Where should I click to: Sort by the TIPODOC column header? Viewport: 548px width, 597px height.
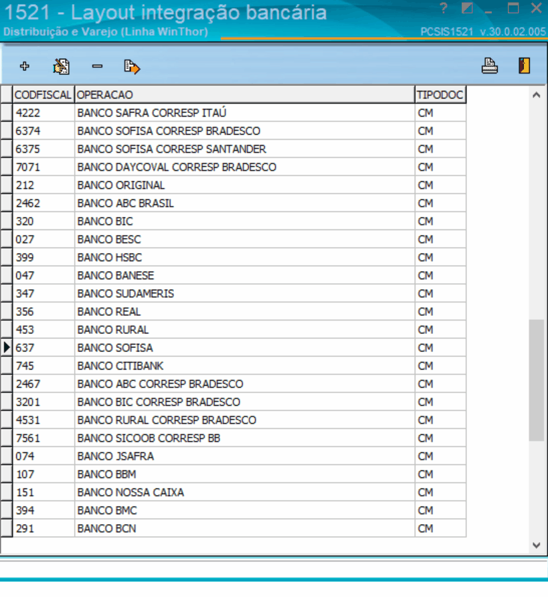(x=440, y=95)
